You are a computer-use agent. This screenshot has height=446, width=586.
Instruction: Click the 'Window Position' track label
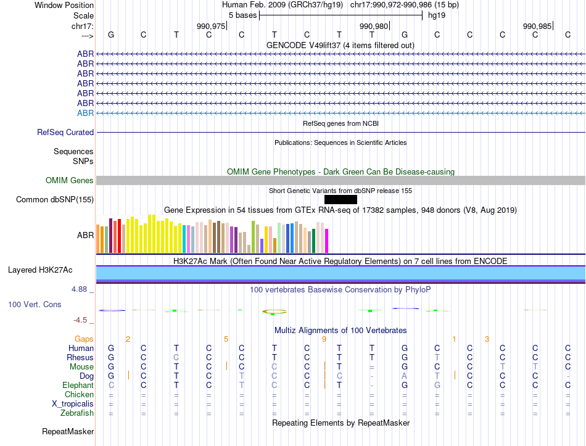click(64, 5)
